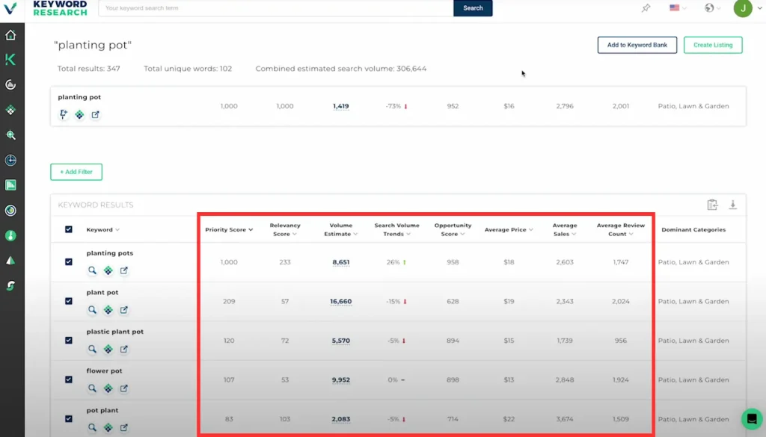Sort by the Keyword column
This screenshot has width=766, height=437.
pyautogui.click(x=102, y=230)
